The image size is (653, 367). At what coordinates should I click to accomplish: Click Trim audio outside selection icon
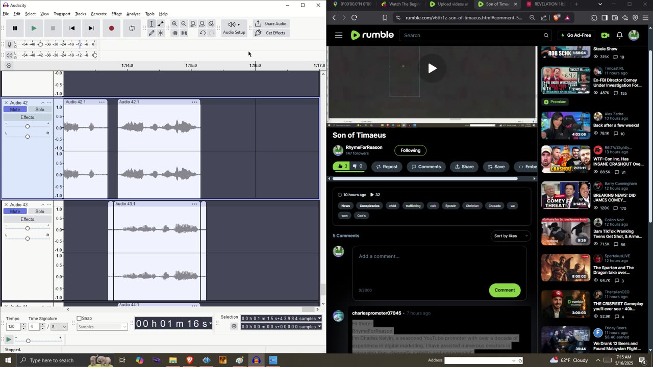tap(175, 33)
